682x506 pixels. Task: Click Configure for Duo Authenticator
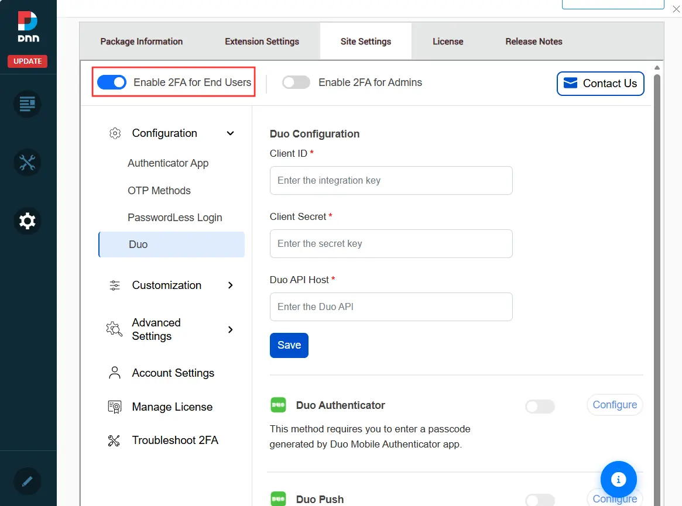(615, 405)
